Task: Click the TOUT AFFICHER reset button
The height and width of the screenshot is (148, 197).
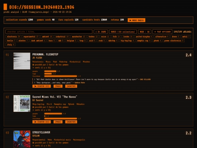Action: click(162, 31)
